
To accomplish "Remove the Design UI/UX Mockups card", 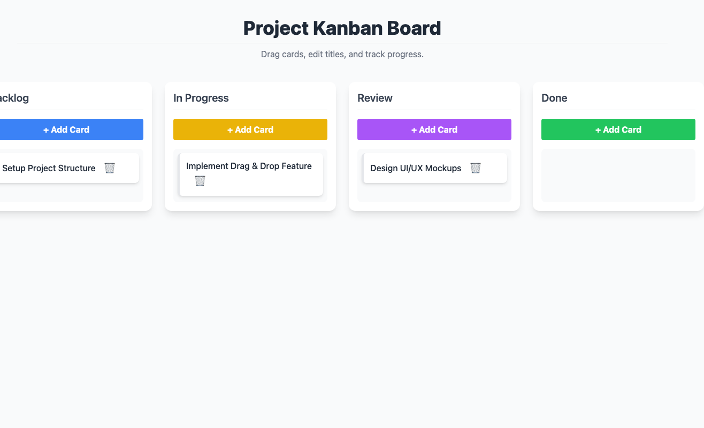I will (x=476, y=168).
